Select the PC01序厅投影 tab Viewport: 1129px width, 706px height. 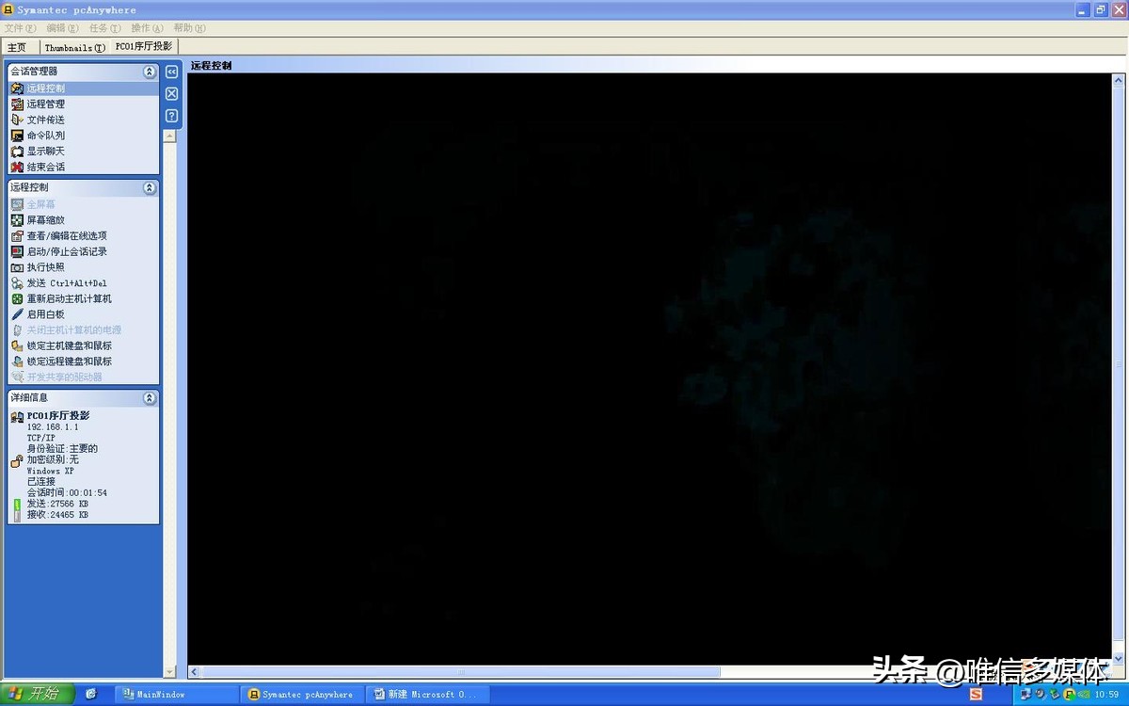[x=144, y=46]
